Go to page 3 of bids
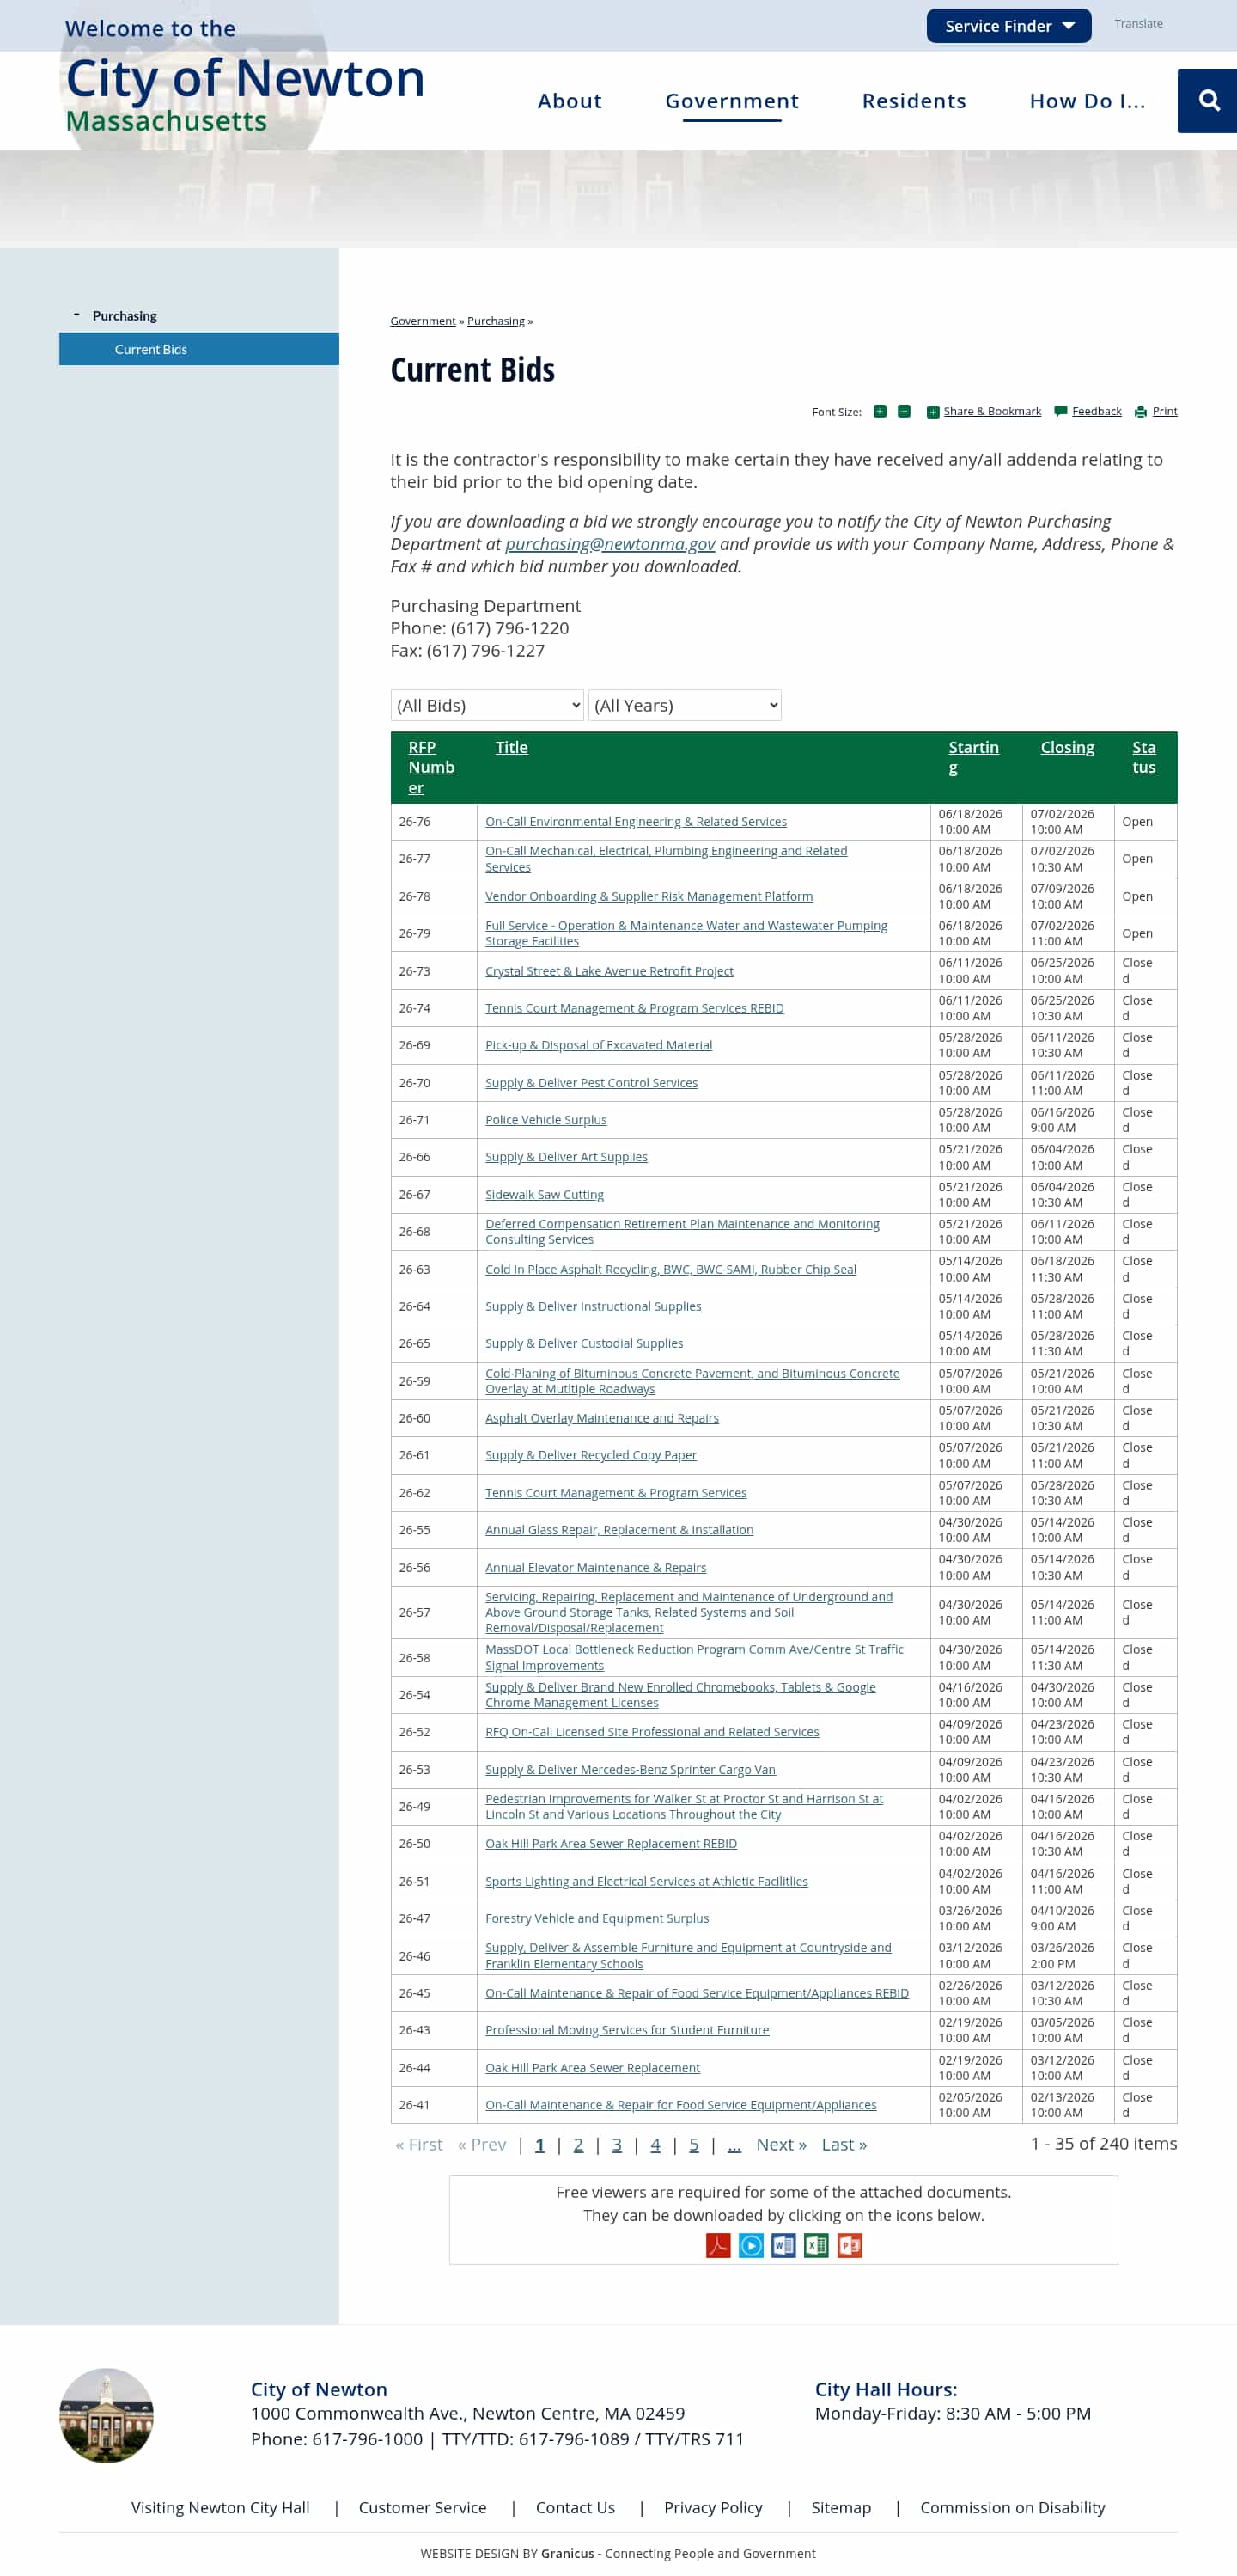Screen dimensions: 1237x2576 point(617,2144)
